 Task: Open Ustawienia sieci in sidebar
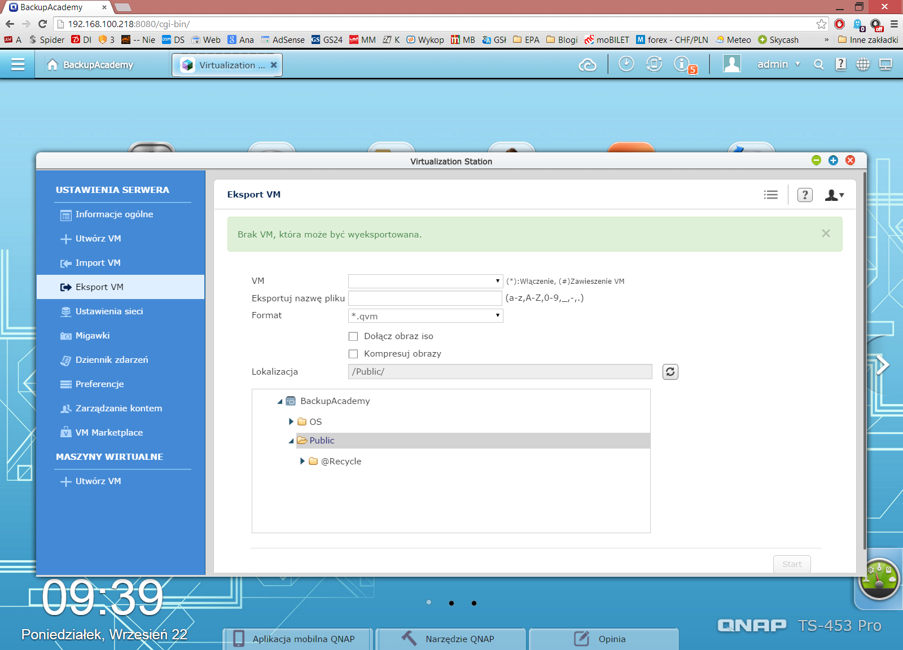(120, 311)
